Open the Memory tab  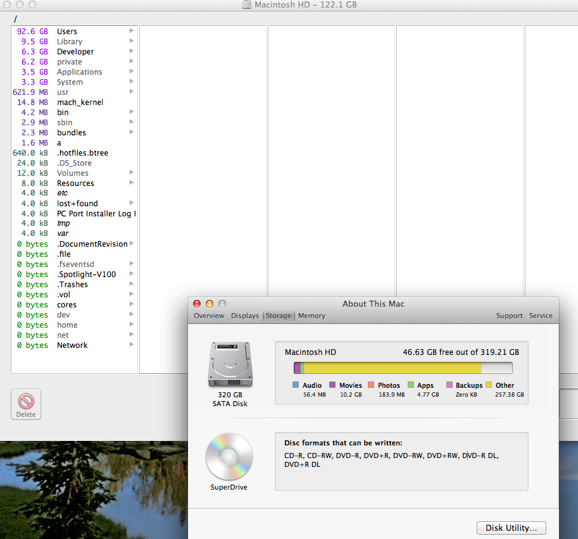click(x=311, y=316)
